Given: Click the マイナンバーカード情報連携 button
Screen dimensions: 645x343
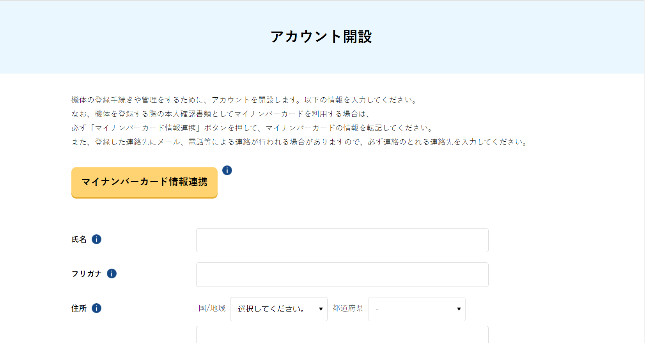Looking at the screenshot, I should 144,182.
